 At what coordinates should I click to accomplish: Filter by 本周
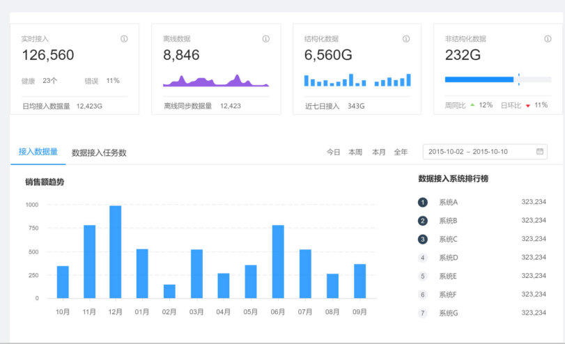(355, 153)
